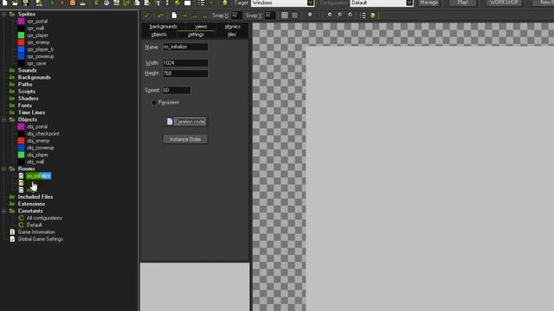Collapse the Sprites folder
The height and width of the screenshot is (311, 554).
click(x=3, y=14)
